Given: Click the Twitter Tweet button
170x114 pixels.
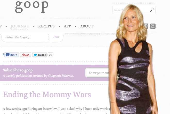Looking at the screenshot, I should point(39,55).
